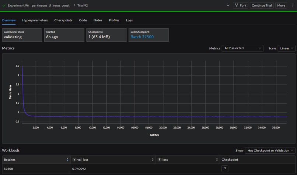Click the 20,000 x-axis label

163,127
